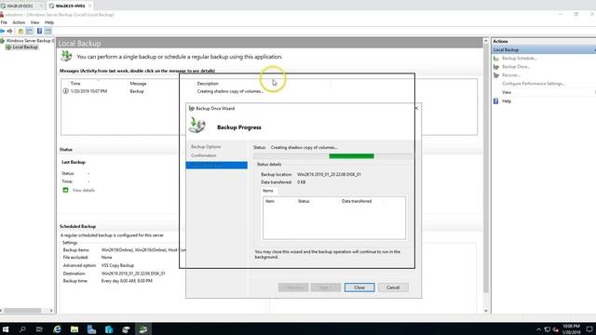Viewport: 596px width, 335px height.
Task: Click the folder Up icon in the toolbar
Action: (20, 31)
